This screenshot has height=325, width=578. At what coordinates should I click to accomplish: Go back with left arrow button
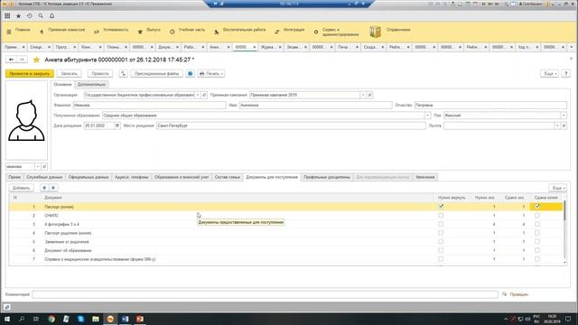coord(12,60)
